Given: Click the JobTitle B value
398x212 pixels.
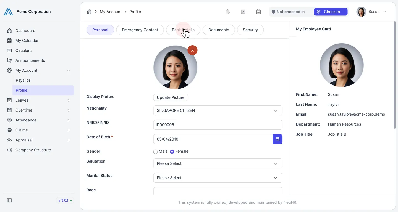Looking at the screenshot, I should [337, 134].
